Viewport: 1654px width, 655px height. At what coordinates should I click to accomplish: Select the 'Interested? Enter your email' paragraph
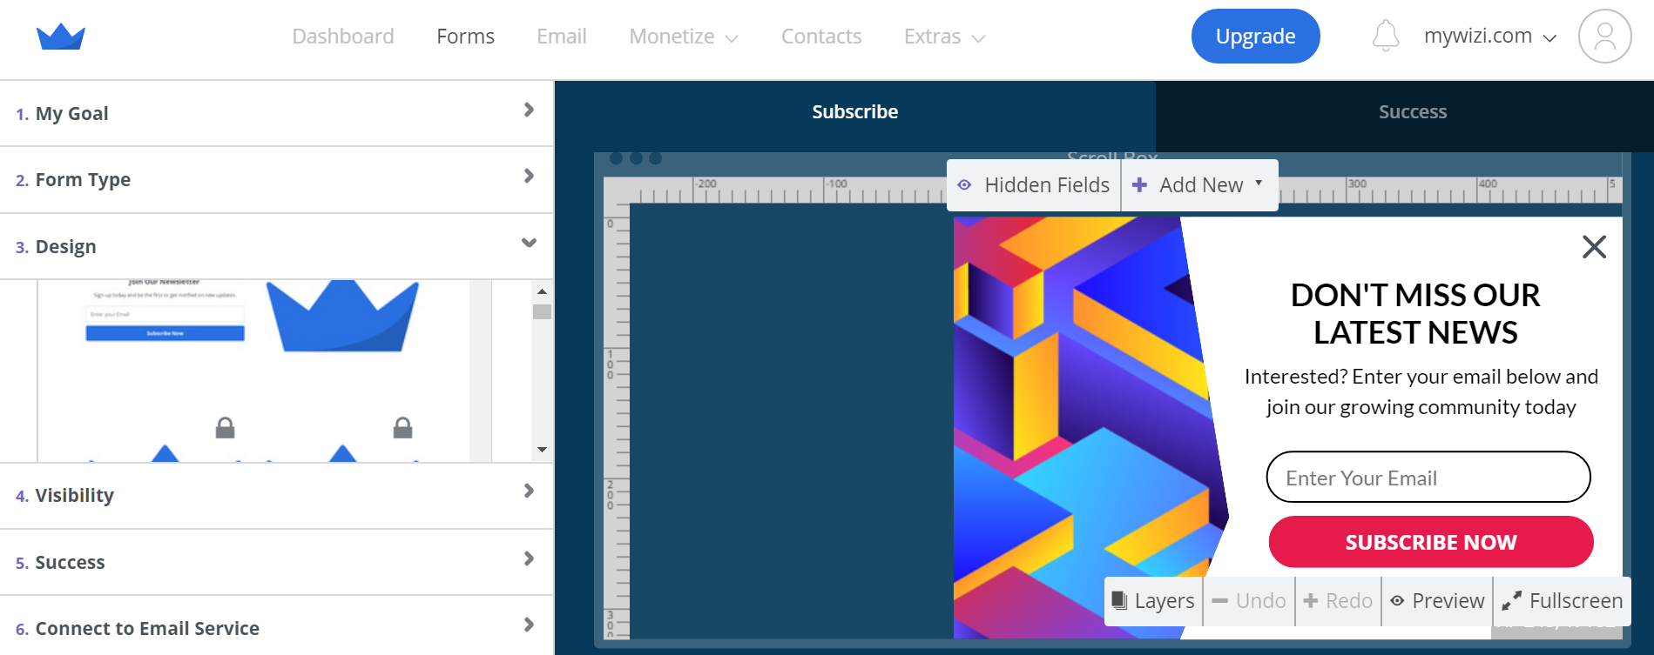pyautogui.click(x=1421, y=391)
